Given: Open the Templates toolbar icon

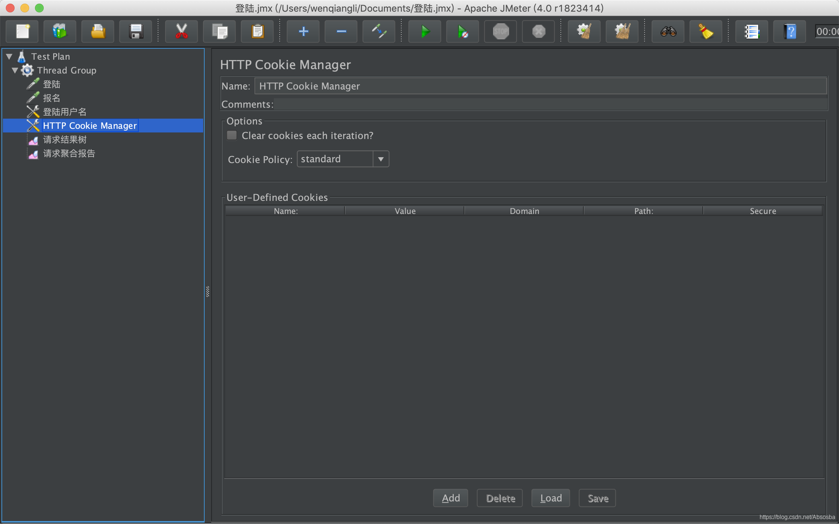Looking at the screenshot, I should click(x=60, y=31).
